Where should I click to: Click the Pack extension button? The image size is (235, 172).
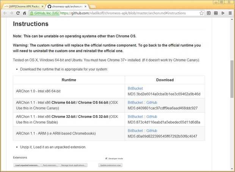point(50,165)
